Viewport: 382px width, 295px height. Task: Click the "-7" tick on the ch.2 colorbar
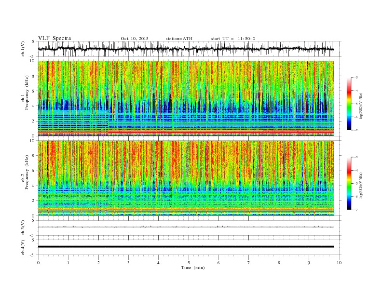pos(355,210)
